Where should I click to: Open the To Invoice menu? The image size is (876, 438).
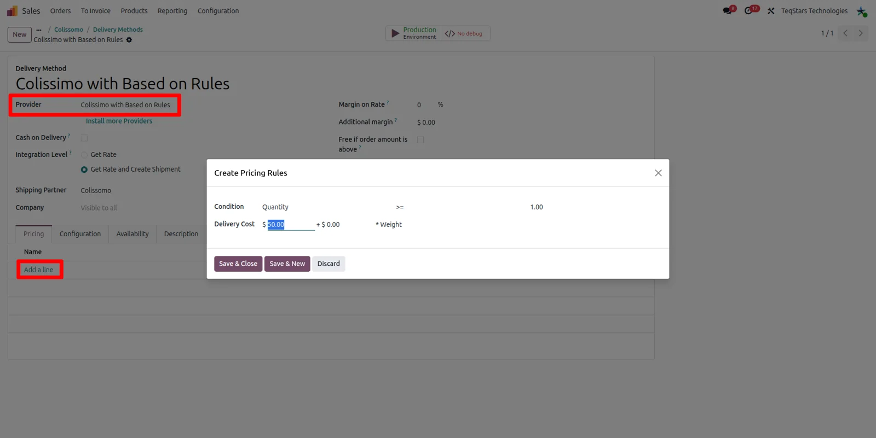click(96, 11)
